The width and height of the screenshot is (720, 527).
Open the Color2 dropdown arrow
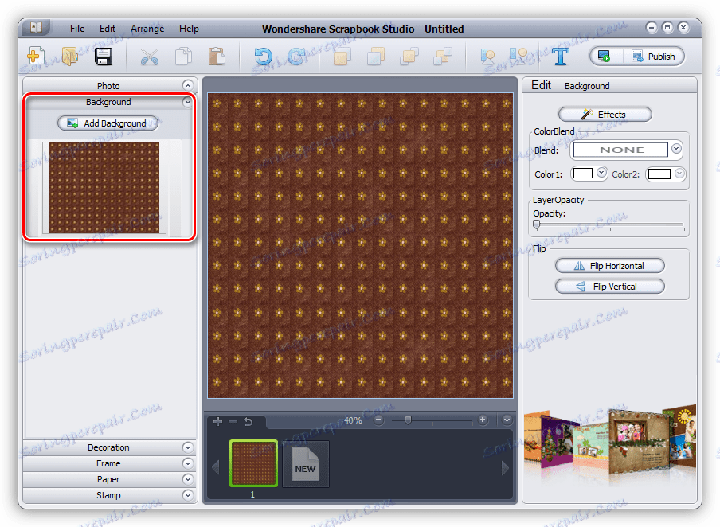[679, 174]
